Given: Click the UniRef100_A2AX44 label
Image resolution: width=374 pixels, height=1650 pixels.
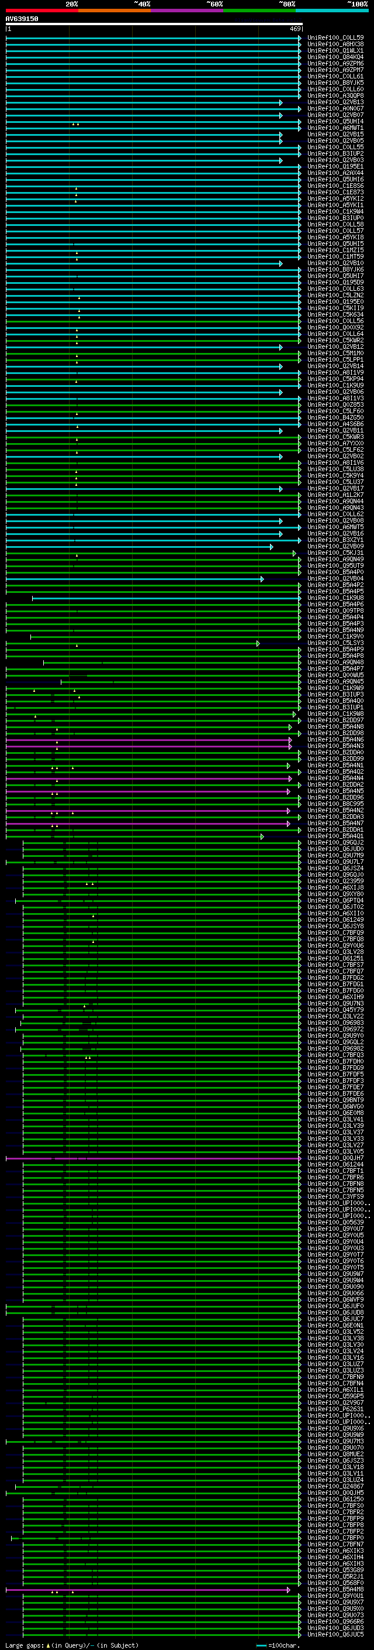Looking at the screenshot, I should click(335, 173).
